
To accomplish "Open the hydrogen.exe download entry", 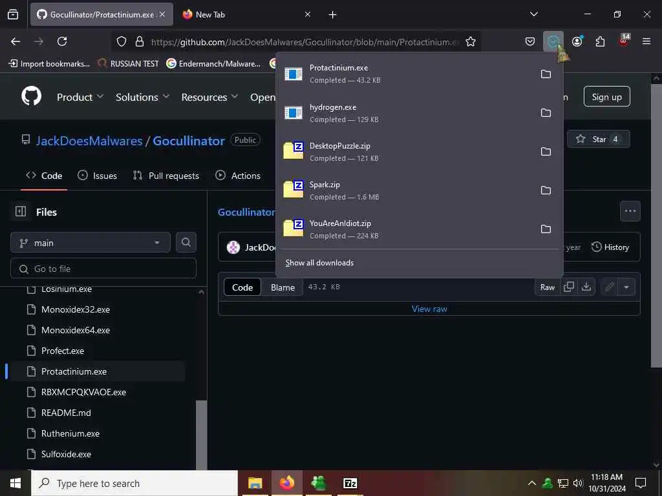I will [405, 112].
